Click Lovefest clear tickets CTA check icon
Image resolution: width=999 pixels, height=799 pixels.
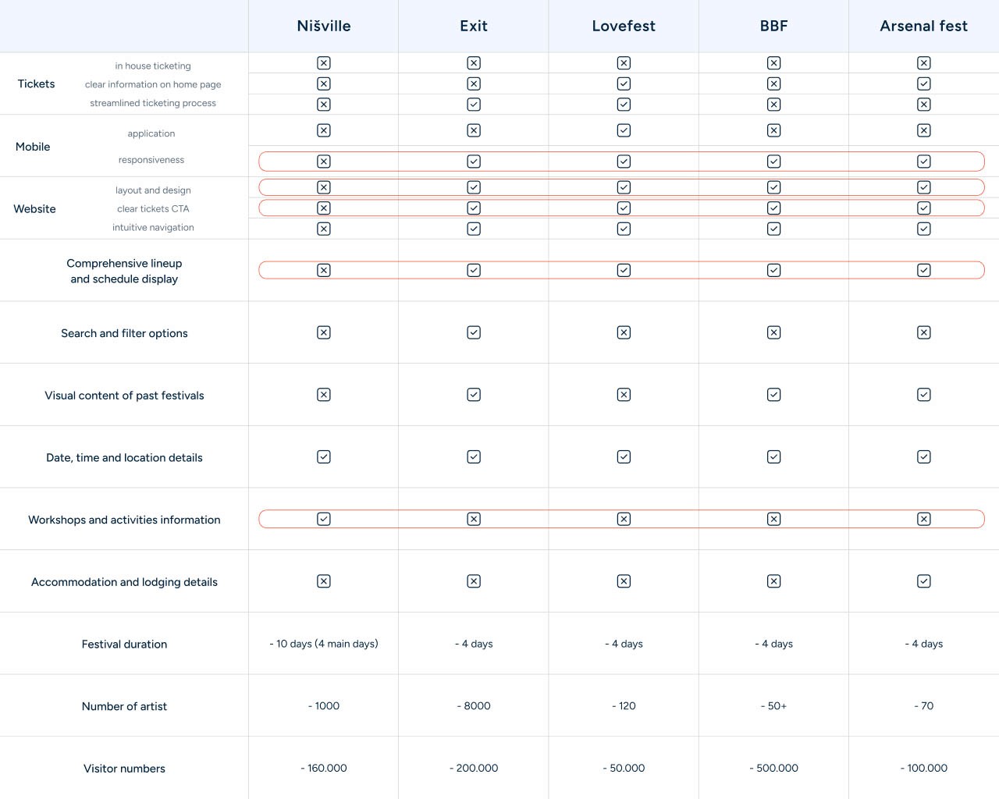(x=624, y=208)
